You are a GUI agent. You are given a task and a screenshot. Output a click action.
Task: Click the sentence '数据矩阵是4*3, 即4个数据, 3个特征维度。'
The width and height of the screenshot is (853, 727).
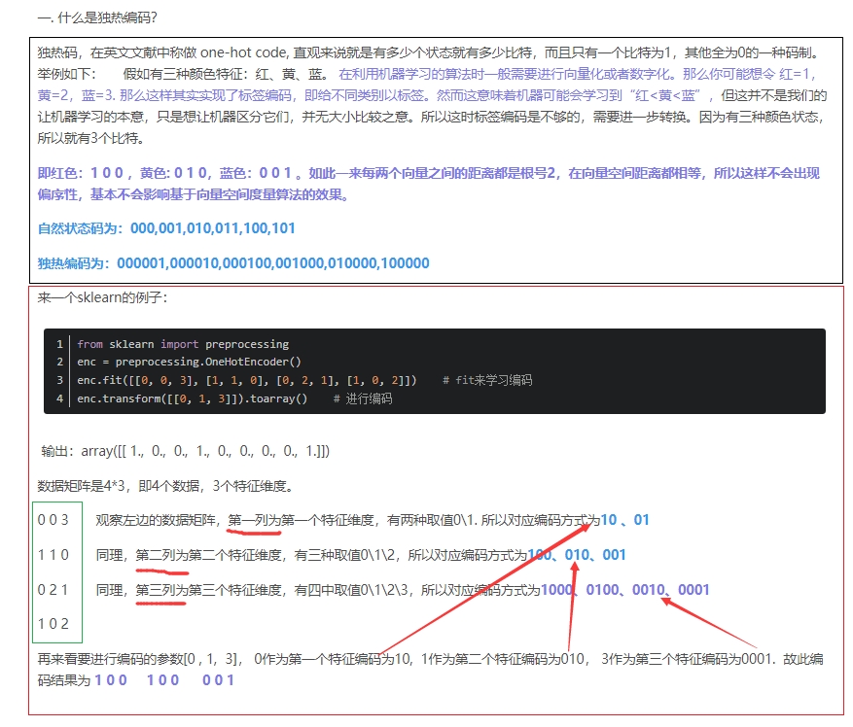click(x=166, y=486)
